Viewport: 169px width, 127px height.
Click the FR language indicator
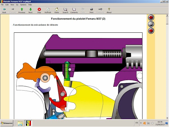(137, 123)
